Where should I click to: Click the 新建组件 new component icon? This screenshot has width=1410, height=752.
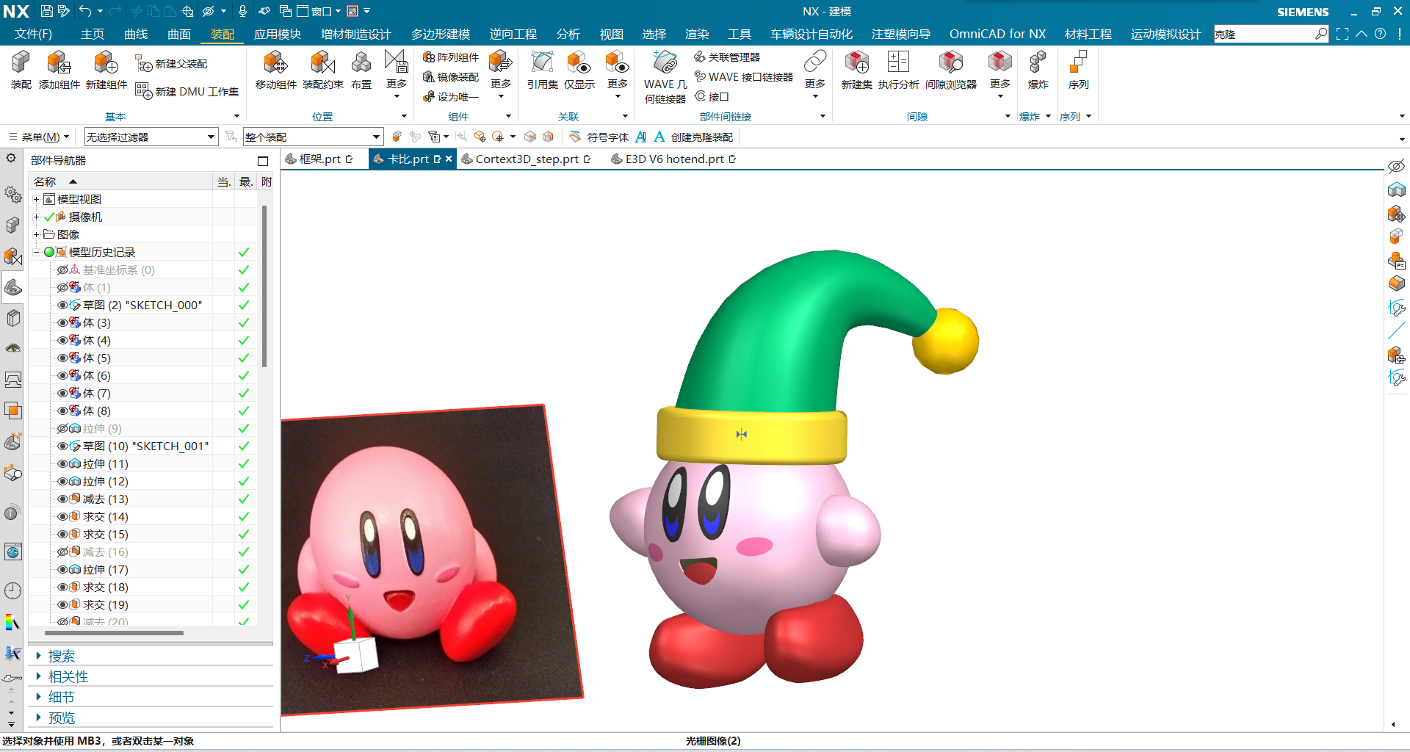pos(106,70)
